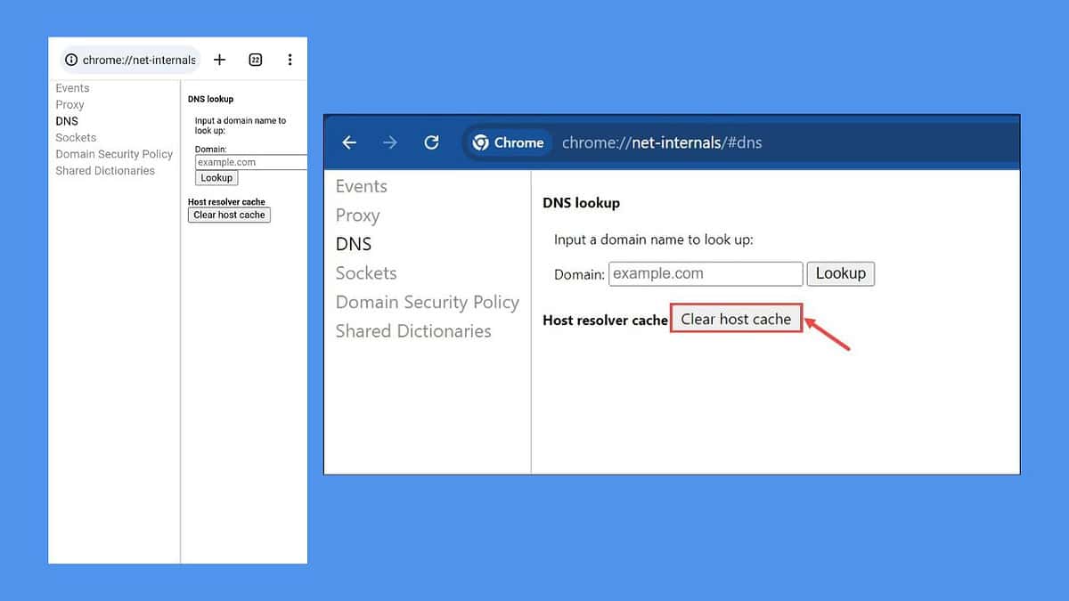Open the Sockets section
The image size is (1069, 601).
point(366,273)
